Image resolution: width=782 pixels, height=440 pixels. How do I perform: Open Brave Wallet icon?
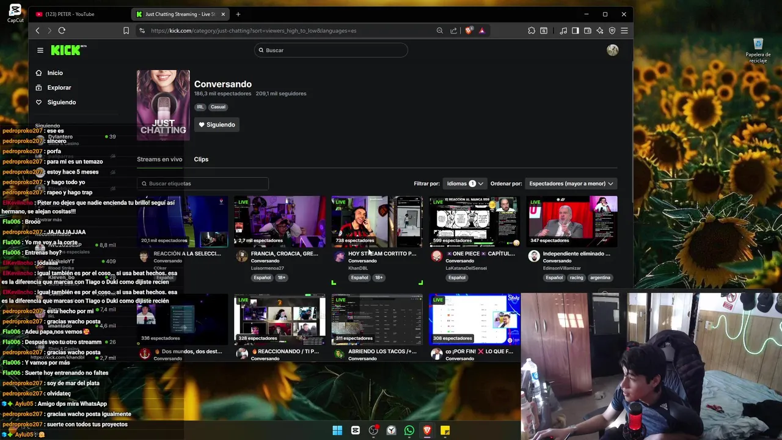click(x=588, y=31)
